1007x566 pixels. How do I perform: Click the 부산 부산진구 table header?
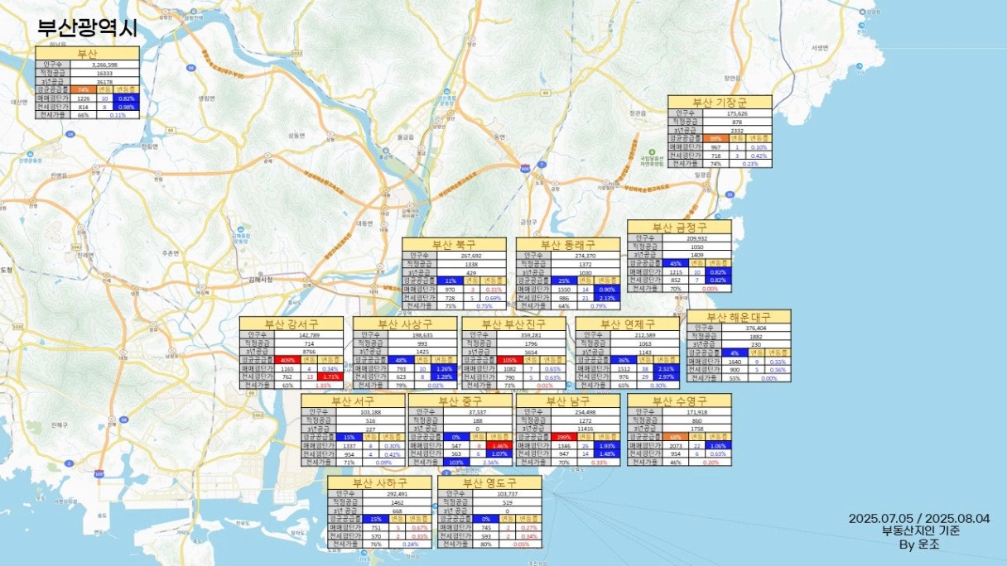click(513, 324)
